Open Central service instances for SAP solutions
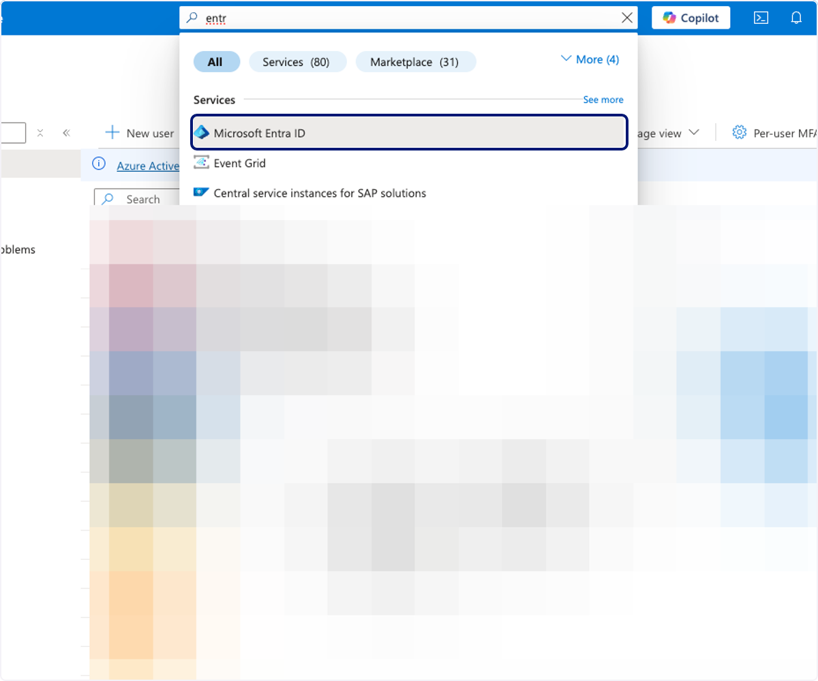Screen dimensions: 818x681 409,193
